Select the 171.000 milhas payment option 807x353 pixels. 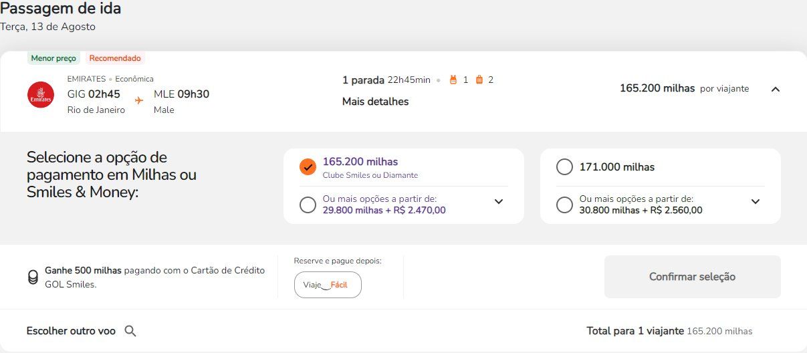pos(564,167)
